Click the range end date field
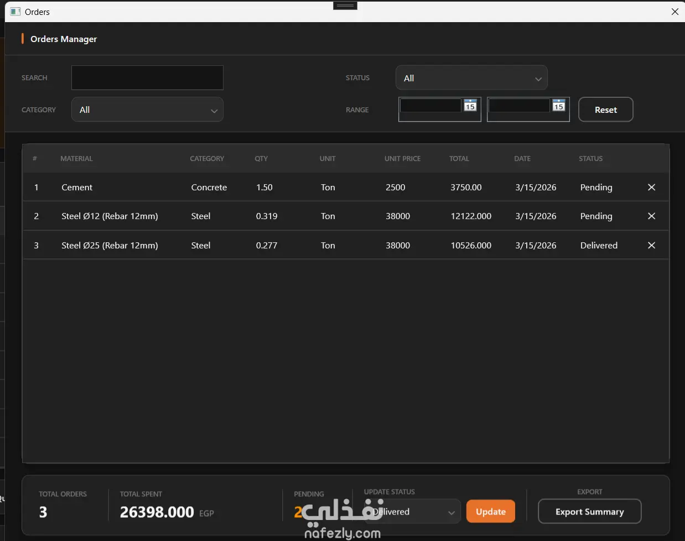Screen dimensions: 685x541 pos(519,106)
